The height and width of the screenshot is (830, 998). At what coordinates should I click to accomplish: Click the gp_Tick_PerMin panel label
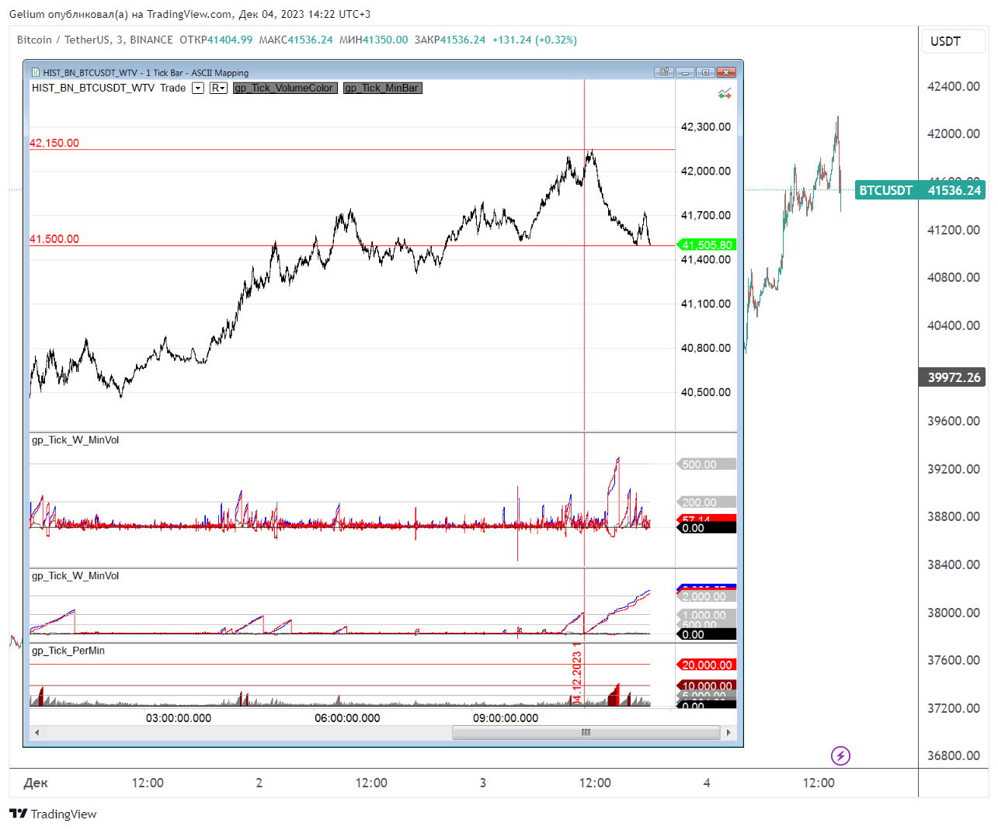[x=68, y=651]
